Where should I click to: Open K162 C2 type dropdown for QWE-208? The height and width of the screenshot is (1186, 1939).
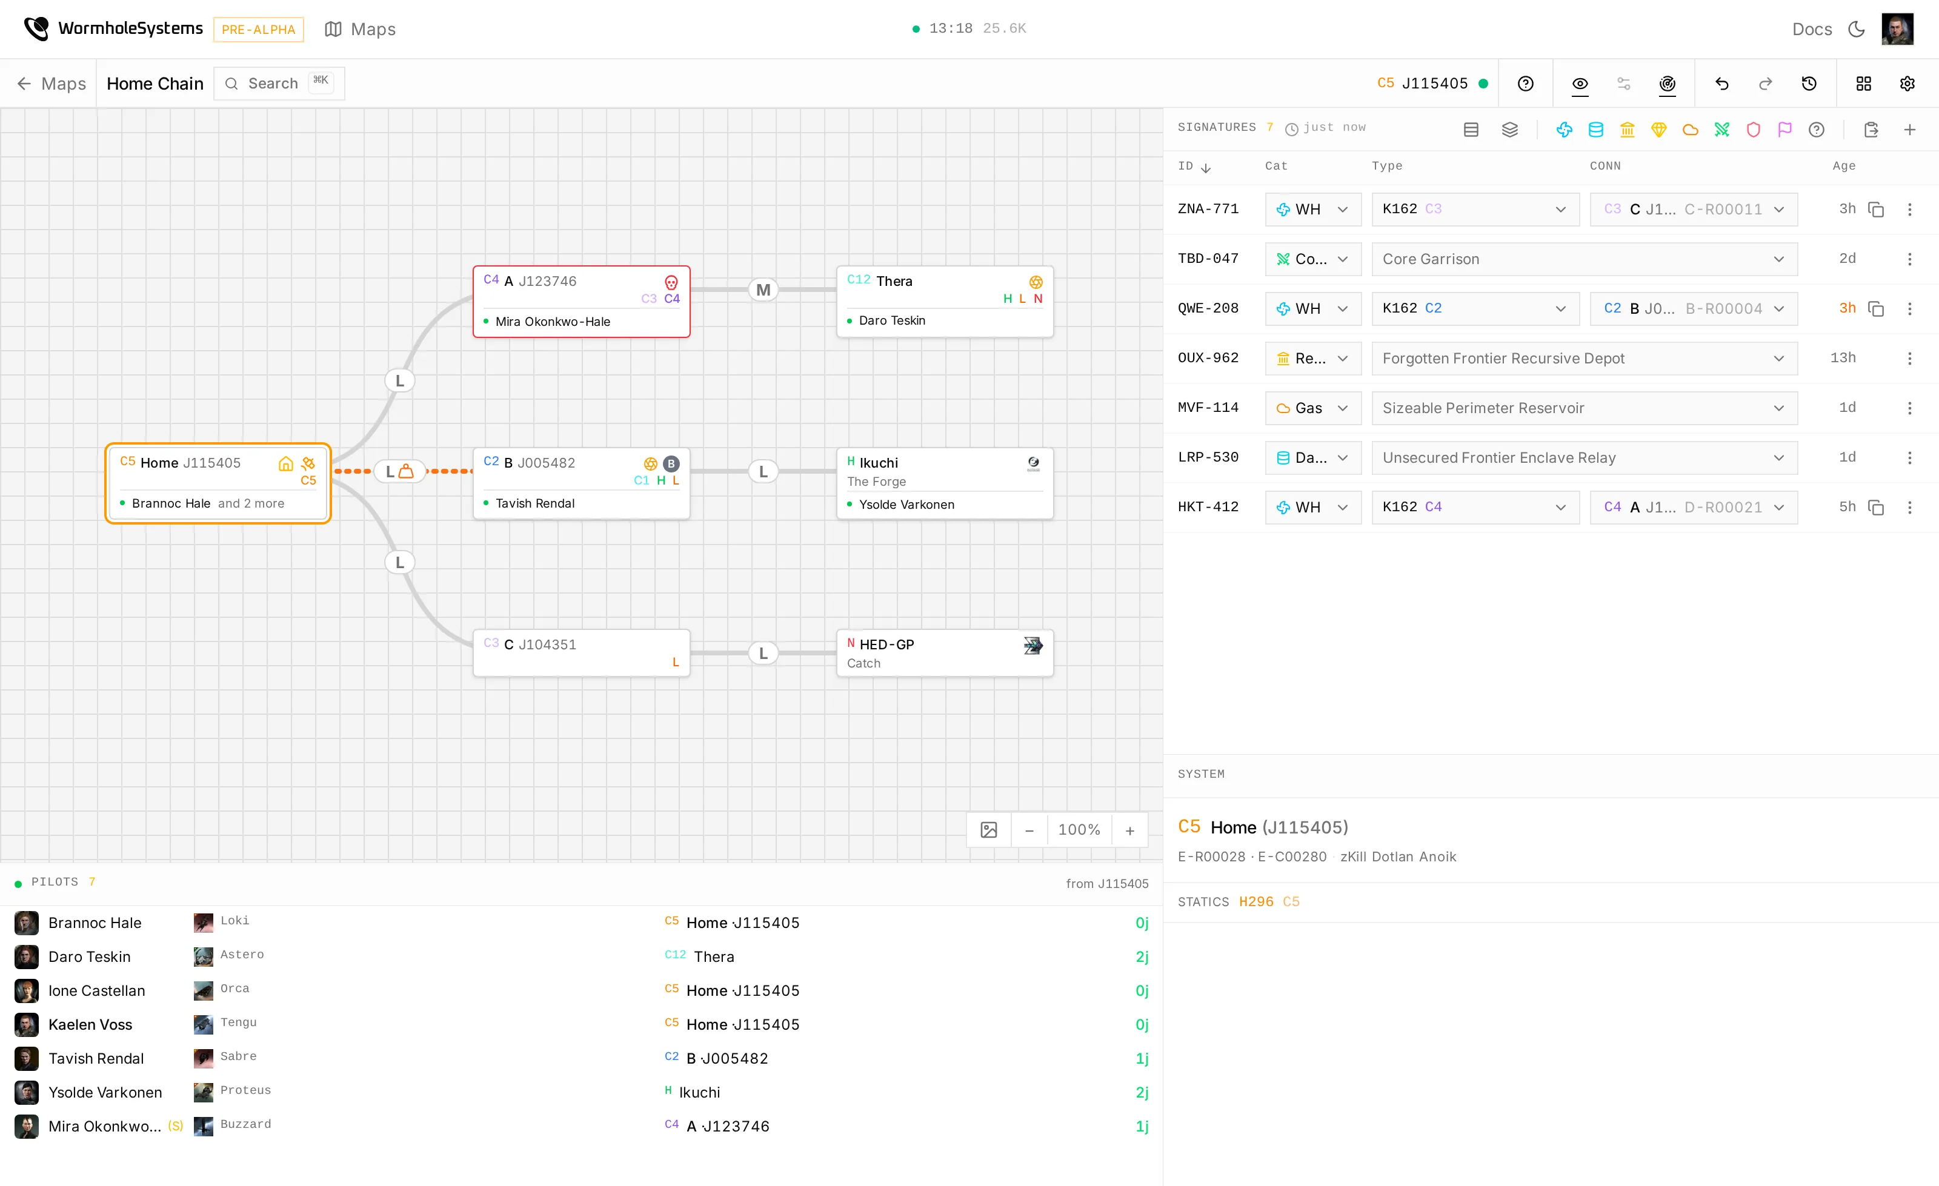(x=1475, y=308)
